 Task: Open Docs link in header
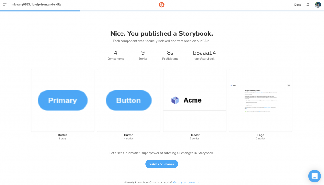pyautogui.click(x=297, y=5)
